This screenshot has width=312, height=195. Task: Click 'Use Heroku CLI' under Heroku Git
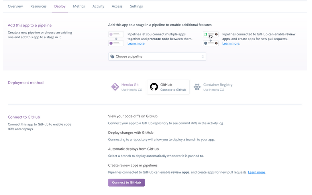point(132,90)
